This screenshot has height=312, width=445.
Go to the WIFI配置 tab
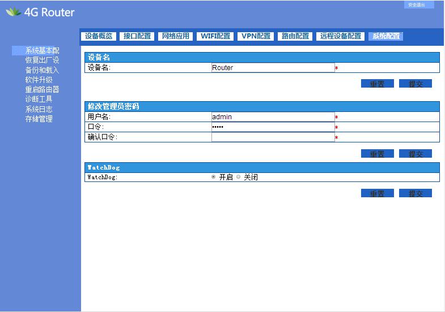215,36
